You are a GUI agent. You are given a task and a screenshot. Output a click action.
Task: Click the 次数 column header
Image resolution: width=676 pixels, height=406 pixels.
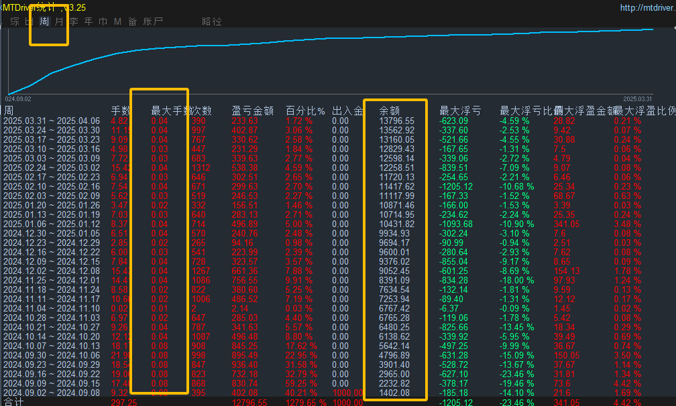coord(201,111)
